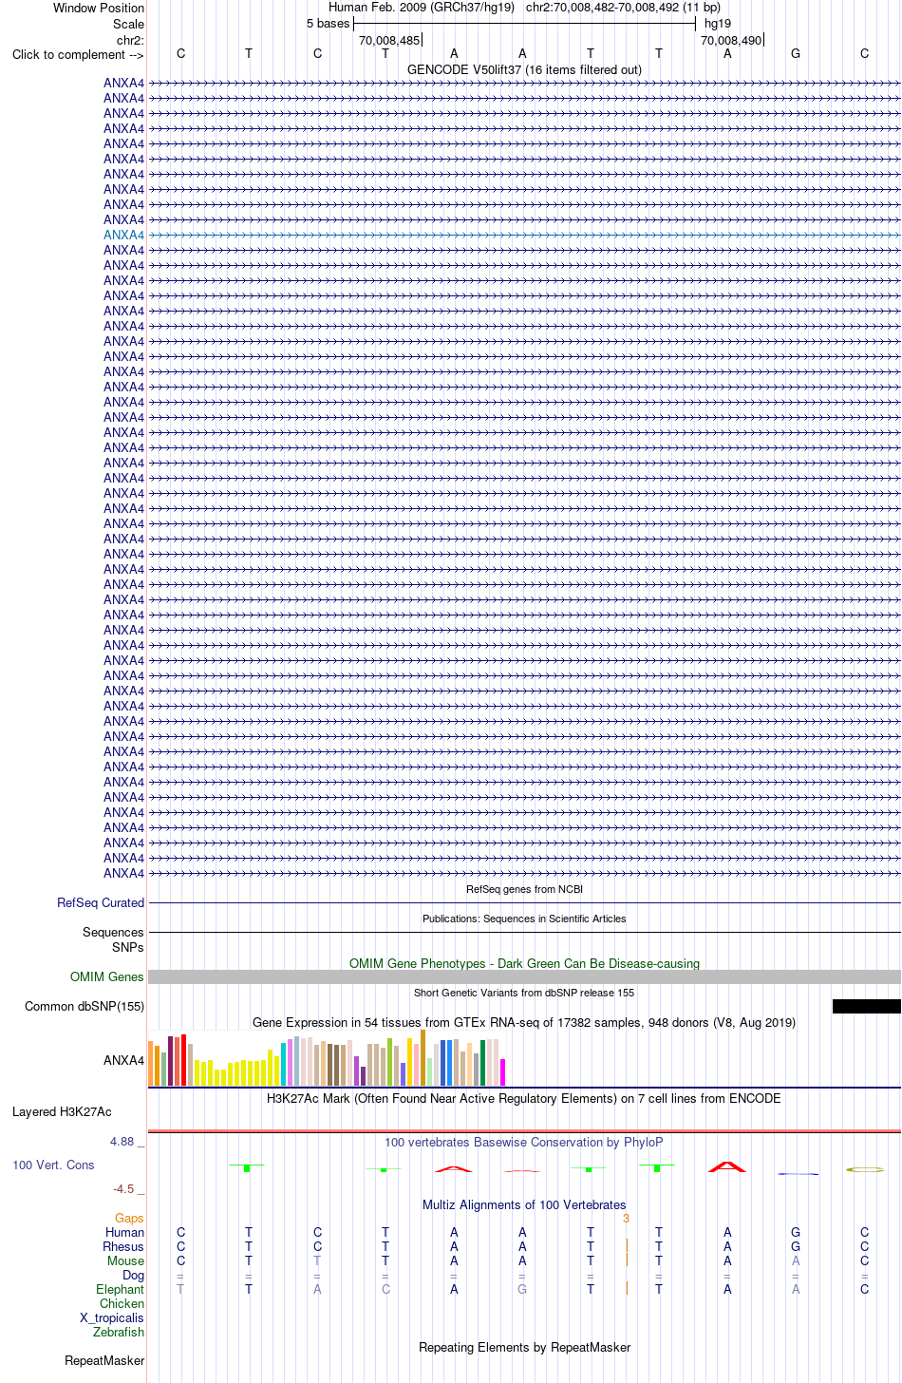Click the black dbSNP variant block
The height and width of the screenshot is (1383, 902).
click(x=867, y=1006)
